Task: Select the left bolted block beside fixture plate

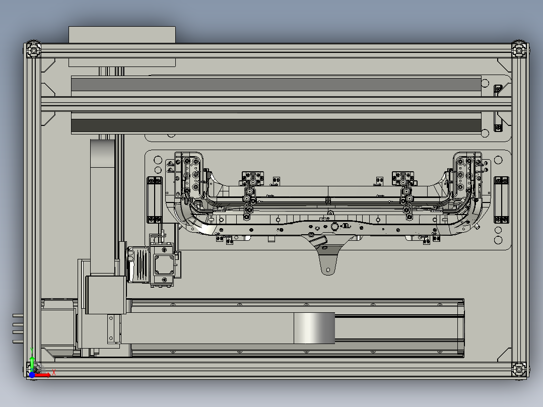Action: [155, 200]
